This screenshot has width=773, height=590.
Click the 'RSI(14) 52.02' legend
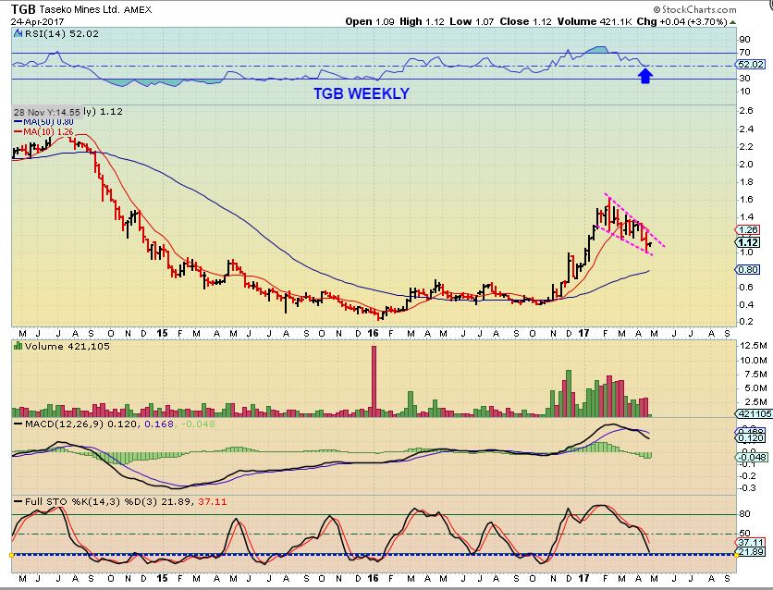[62, 33]
